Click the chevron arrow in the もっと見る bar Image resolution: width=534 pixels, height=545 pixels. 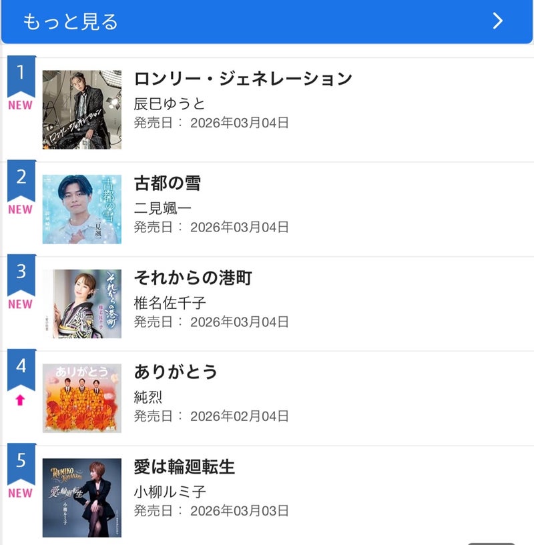tap(497, 21)
